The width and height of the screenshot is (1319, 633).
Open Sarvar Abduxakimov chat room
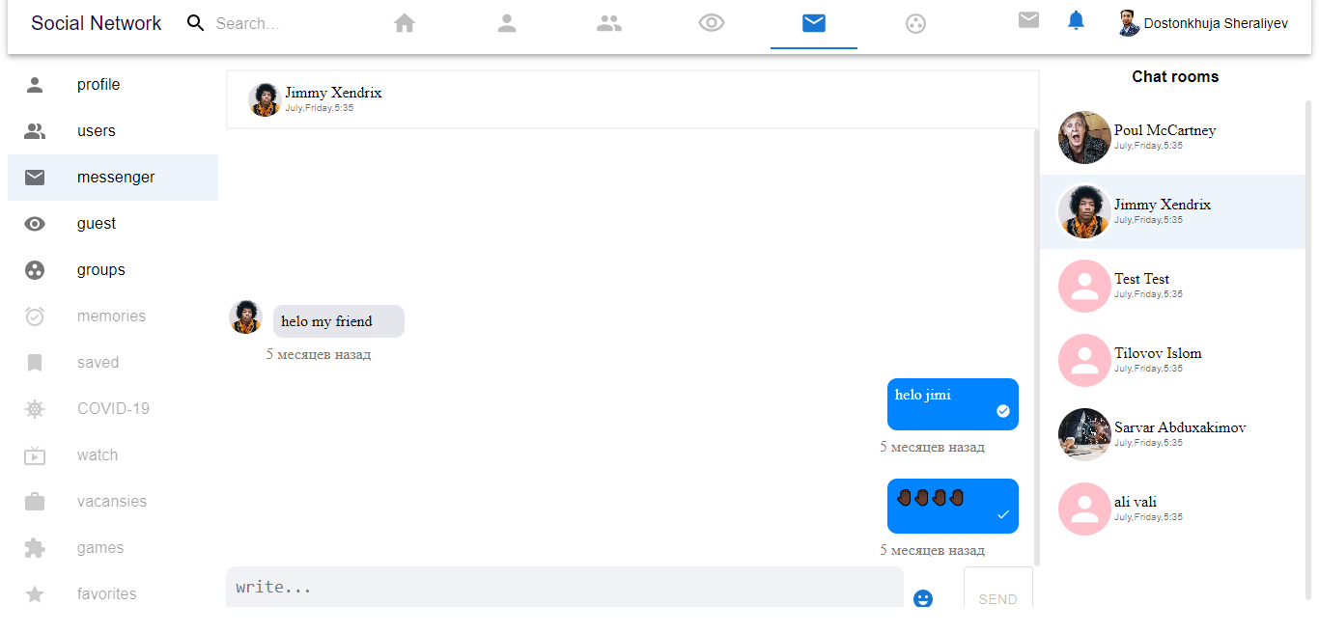coord(1172,434)
